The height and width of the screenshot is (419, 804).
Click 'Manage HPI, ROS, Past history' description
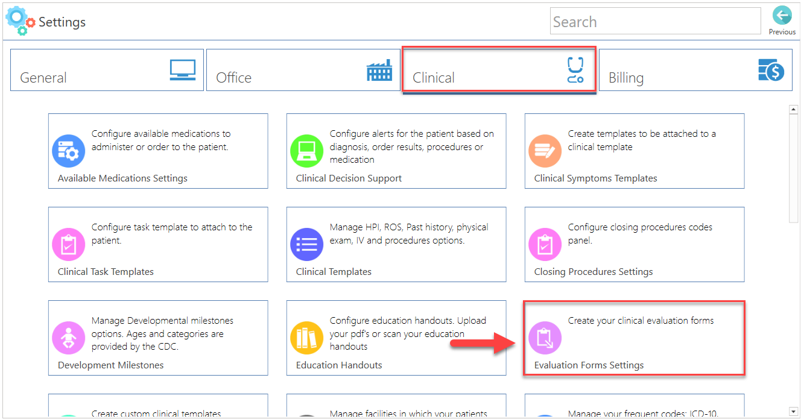click(x=409, y=234)
